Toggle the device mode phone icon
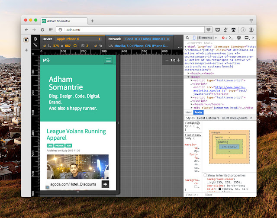Screen dimensions: 277x218 (x=194, y=38)
